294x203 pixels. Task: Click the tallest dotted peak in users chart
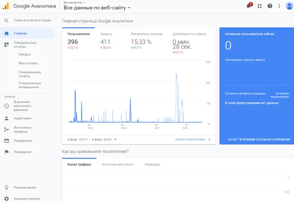point(176,74)
